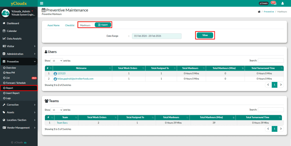291x146 pixels.
Task: Toggle sidebar with hamburger menu icon
Action: coord(42,3)
